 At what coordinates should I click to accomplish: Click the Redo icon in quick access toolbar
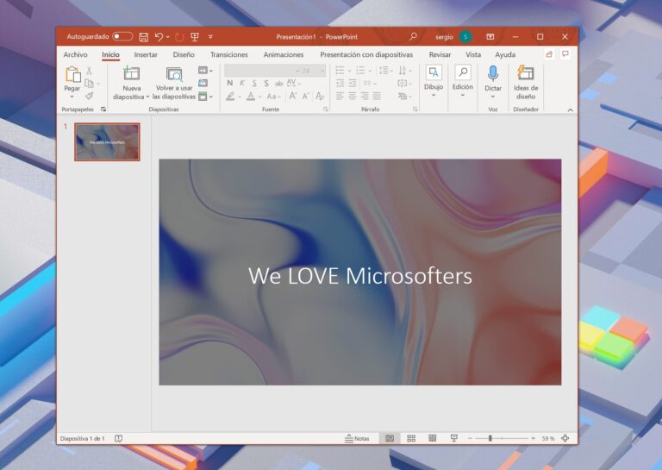point(179,37)
